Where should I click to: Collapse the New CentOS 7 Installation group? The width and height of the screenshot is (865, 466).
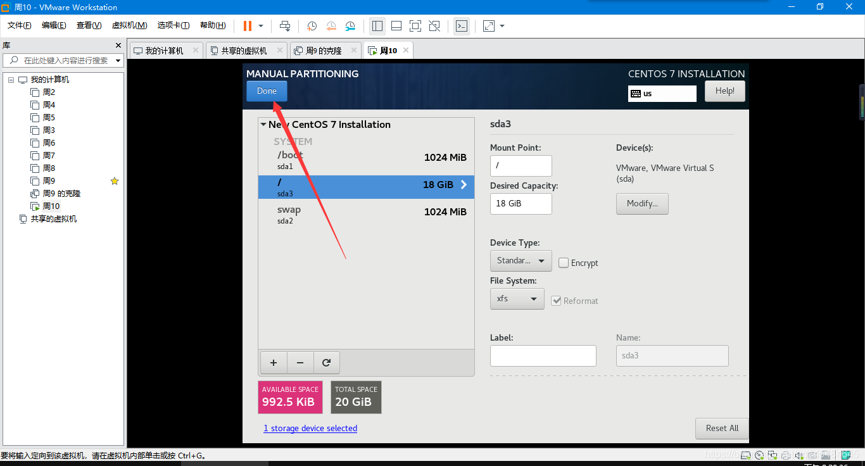tap(263, 125)
